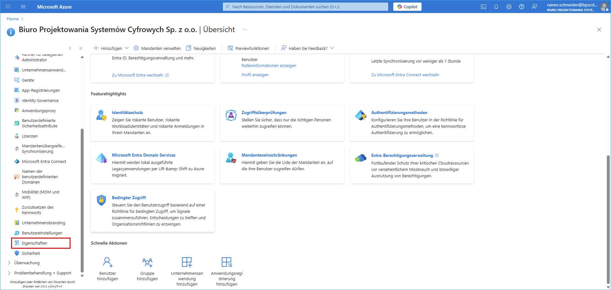
Task: Open Previewfunktionen in the toolbar
Action: 248,48
